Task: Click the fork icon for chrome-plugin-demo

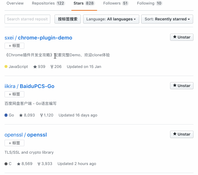Action: (52, 67)
